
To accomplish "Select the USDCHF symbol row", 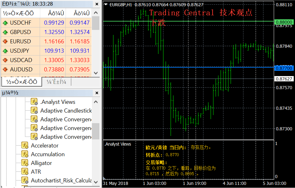I will coord(46,23).
